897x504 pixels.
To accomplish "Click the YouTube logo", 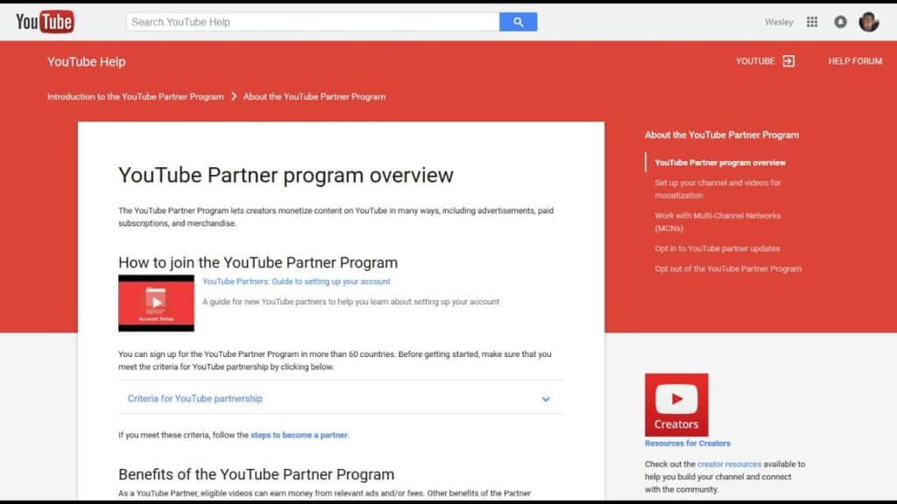I will point(44,21).
